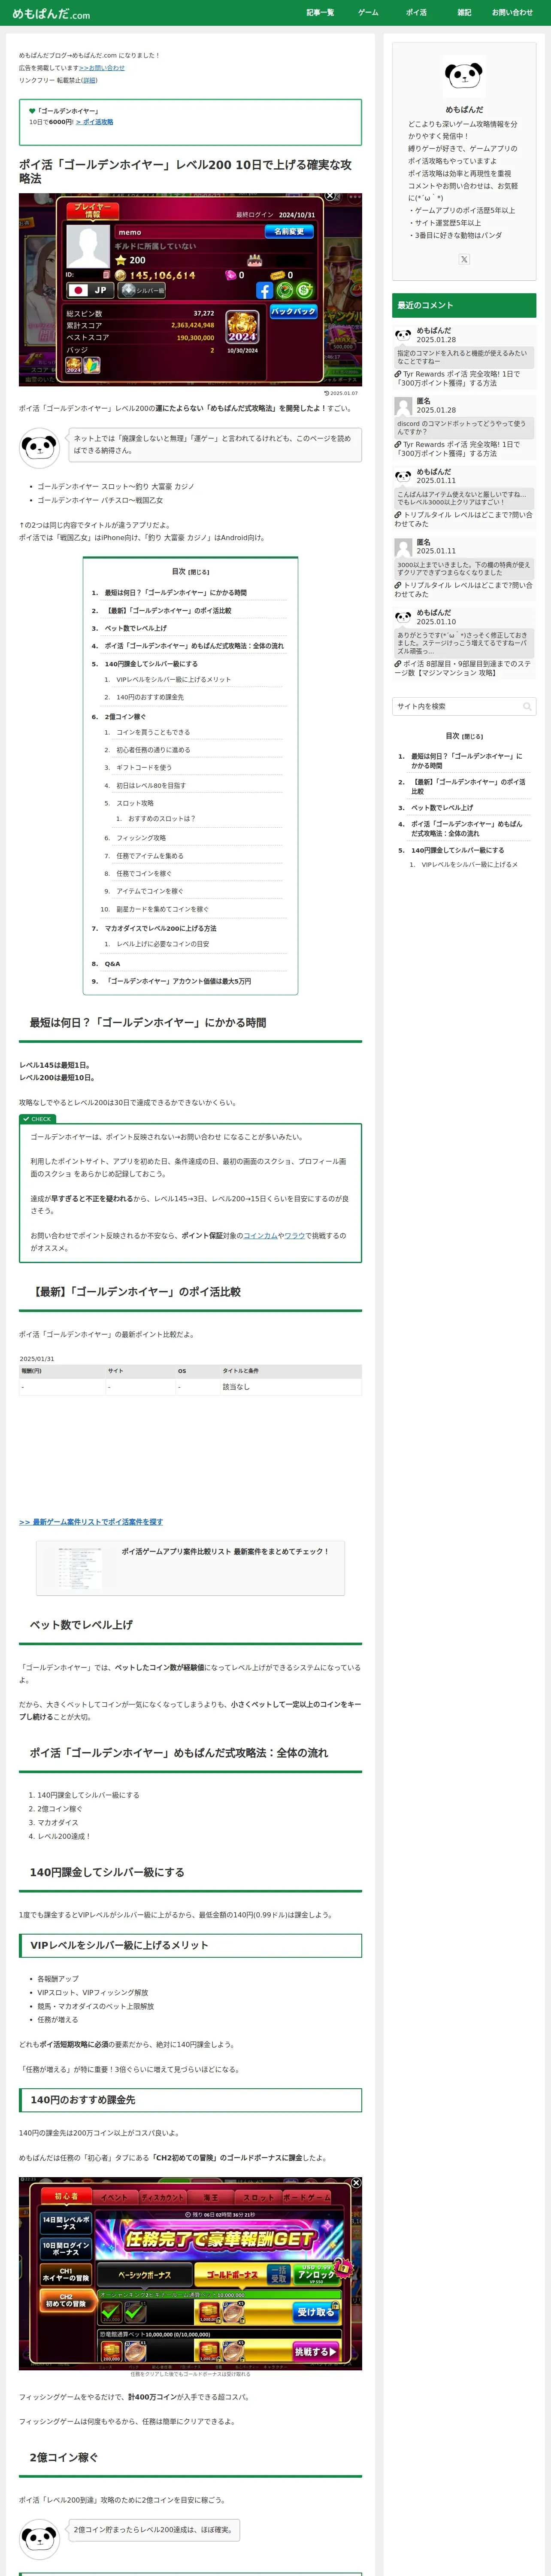The image size is (551, 2576).
Task: Click sidebar 目次 item ベット数でレベル上げ
Action: [442, 808]
